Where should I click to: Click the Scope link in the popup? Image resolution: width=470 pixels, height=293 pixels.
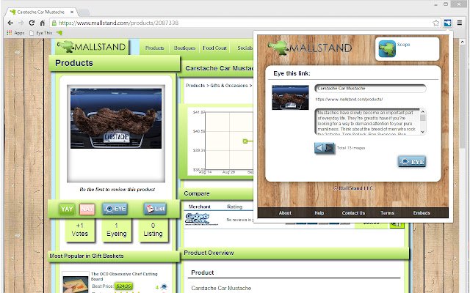tap(403, 45)
